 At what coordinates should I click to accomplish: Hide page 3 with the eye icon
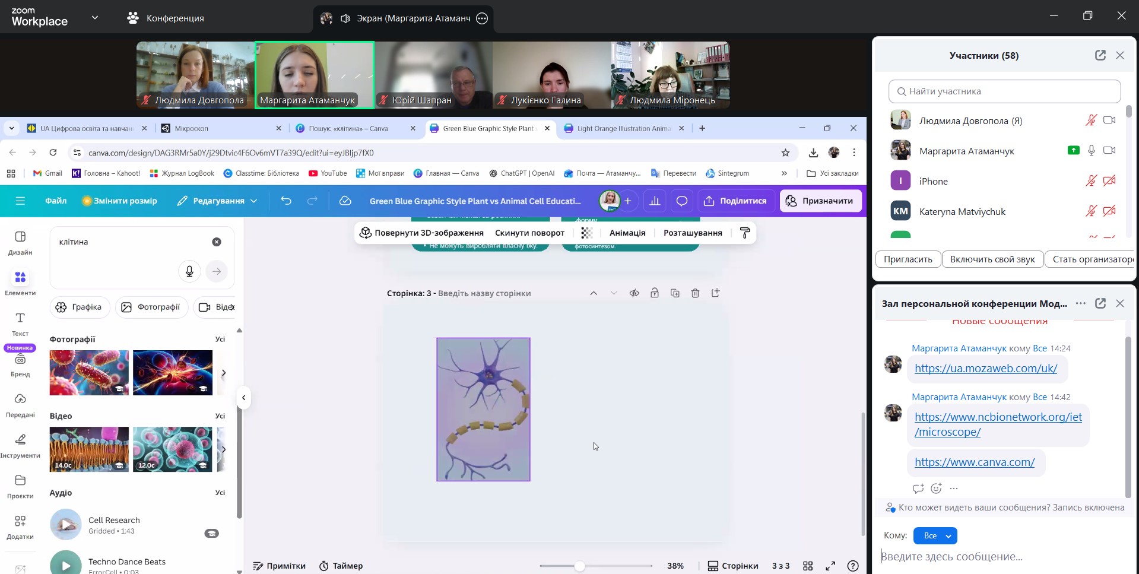[x=634, y=293]
